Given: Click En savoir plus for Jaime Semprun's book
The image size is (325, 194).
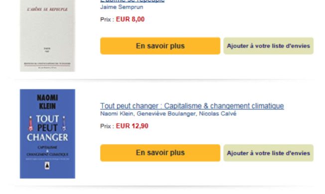Looking at the screenshot, I should click(x=160, y=46).
